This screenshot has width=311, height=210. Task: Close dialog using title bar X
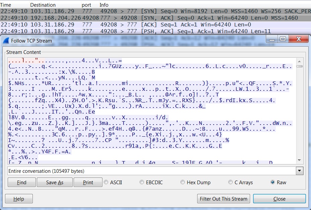click(298, 39)
